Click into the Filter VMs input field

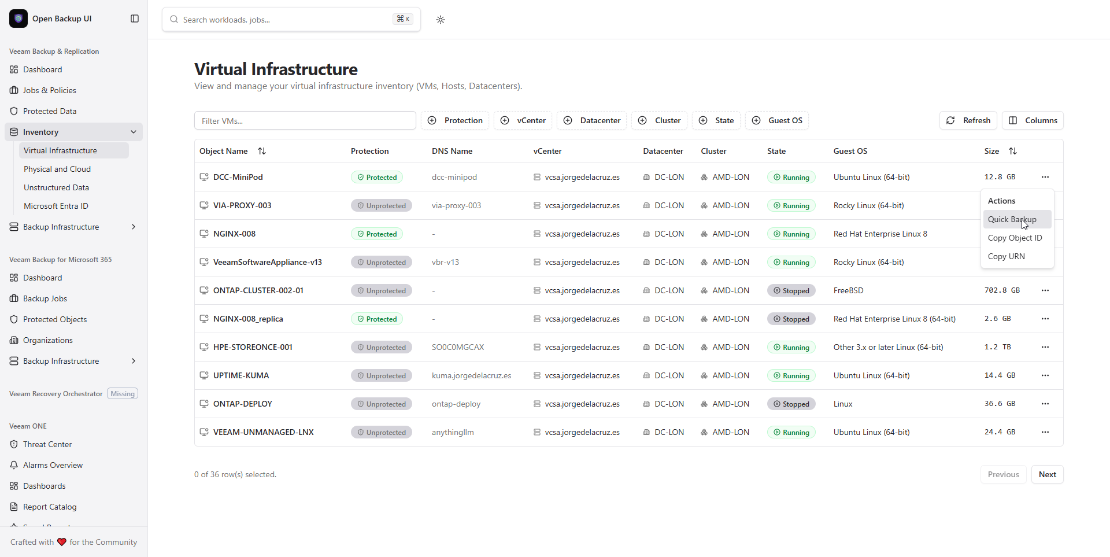click(305, 120)
